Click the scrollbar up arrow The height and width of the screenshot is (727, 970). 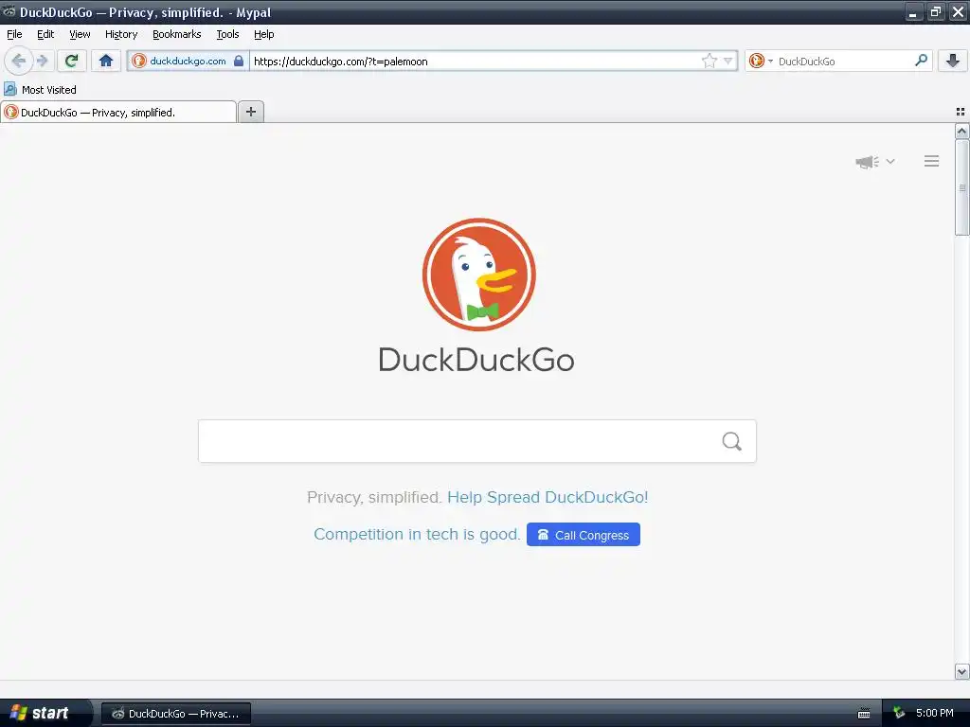(x=961, y=131)
